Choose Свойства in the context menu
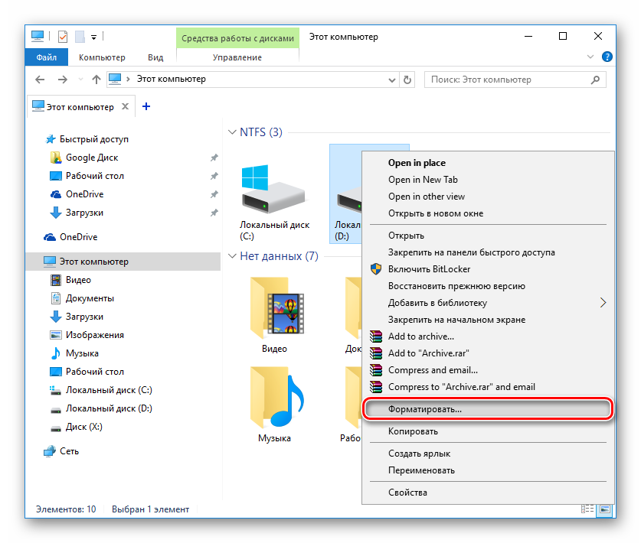641x543 pixels. [407, 493]
